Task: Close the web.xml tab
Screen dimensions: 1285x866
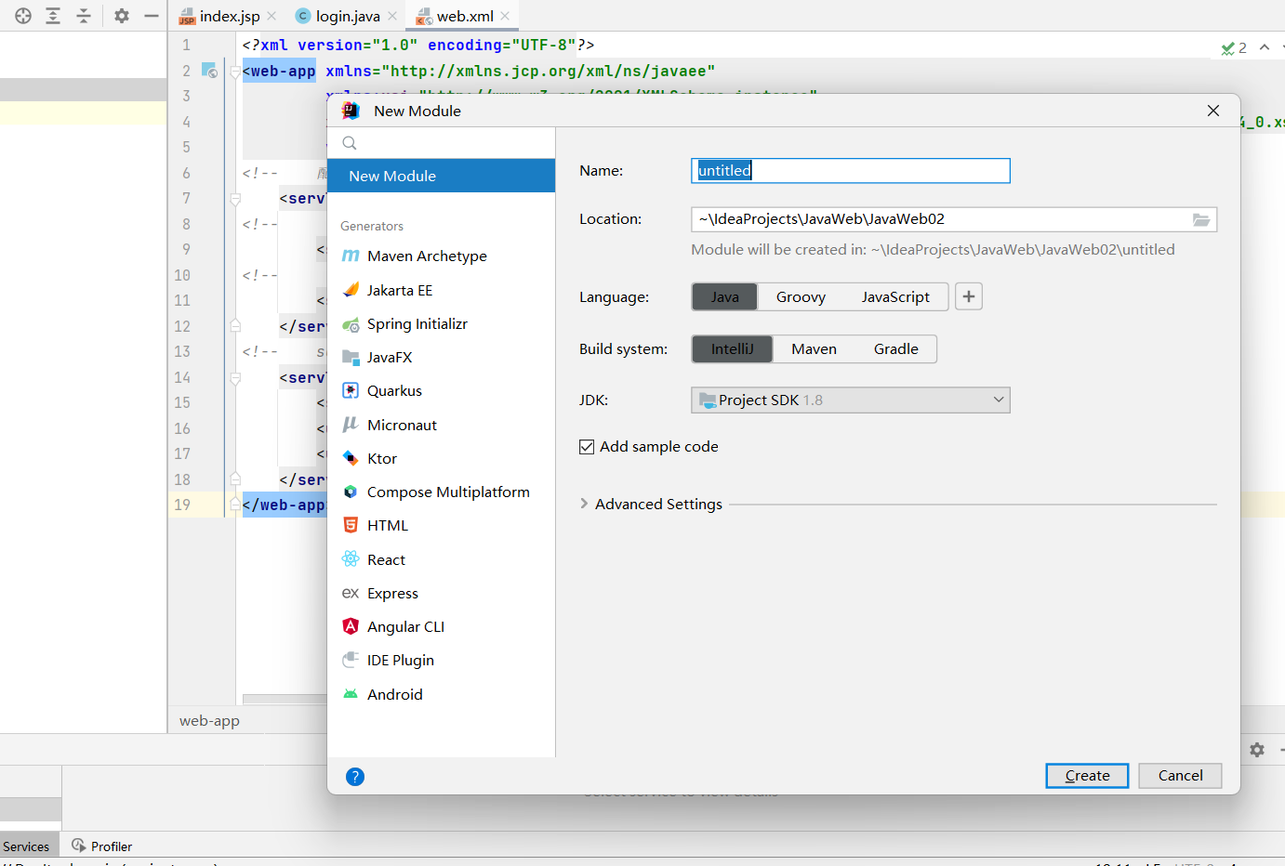Action: click(505, 16)
